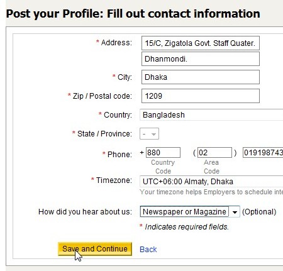The image size is (283, 271).
Task: Edit the Zip / Postal code field
Action: click(201, 96)
